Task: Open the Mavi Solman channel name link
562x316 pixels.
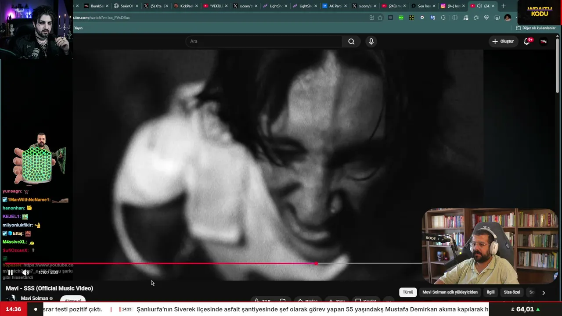Action: [x=35, y=298]
